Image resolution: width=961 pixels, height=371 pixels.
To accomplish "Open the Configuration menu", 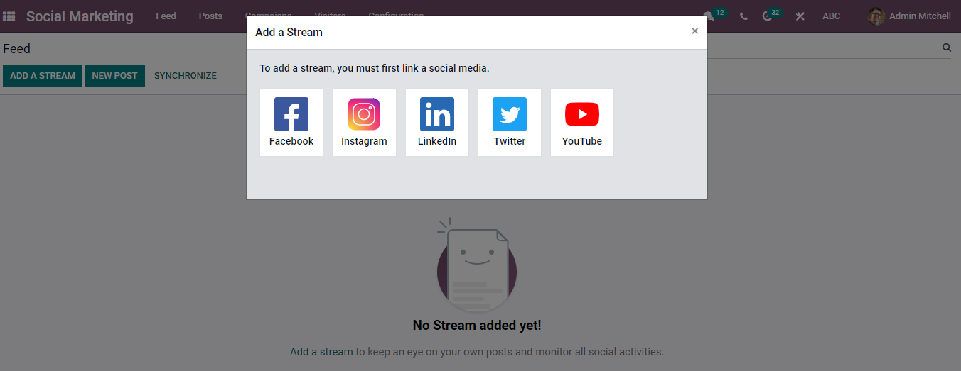I will [396, 16].
